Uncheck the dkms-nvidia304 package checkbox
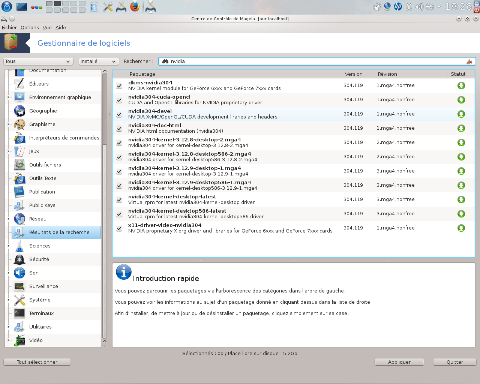Image resolution: width=480 pixels, height=384 pixels. click(119, 86)
